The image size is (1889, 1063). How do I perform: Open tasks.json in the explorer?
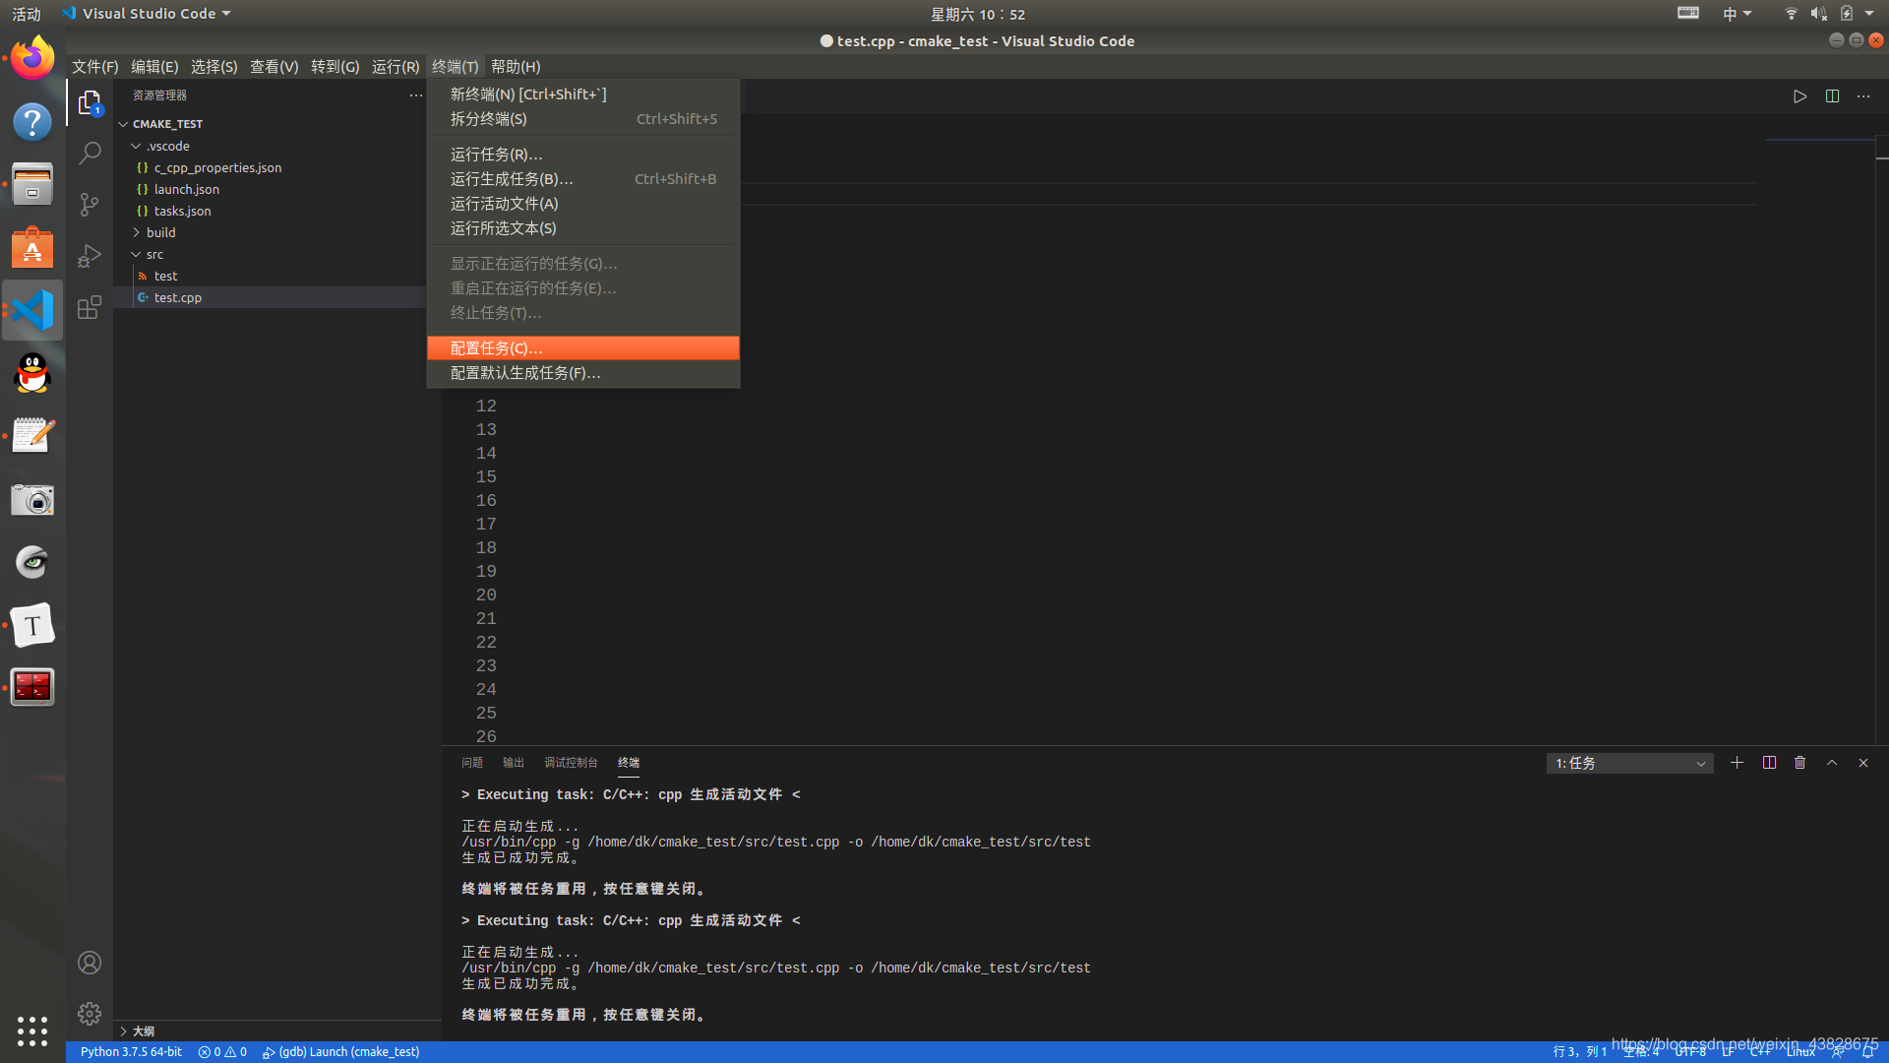click(x=182, y=211)
